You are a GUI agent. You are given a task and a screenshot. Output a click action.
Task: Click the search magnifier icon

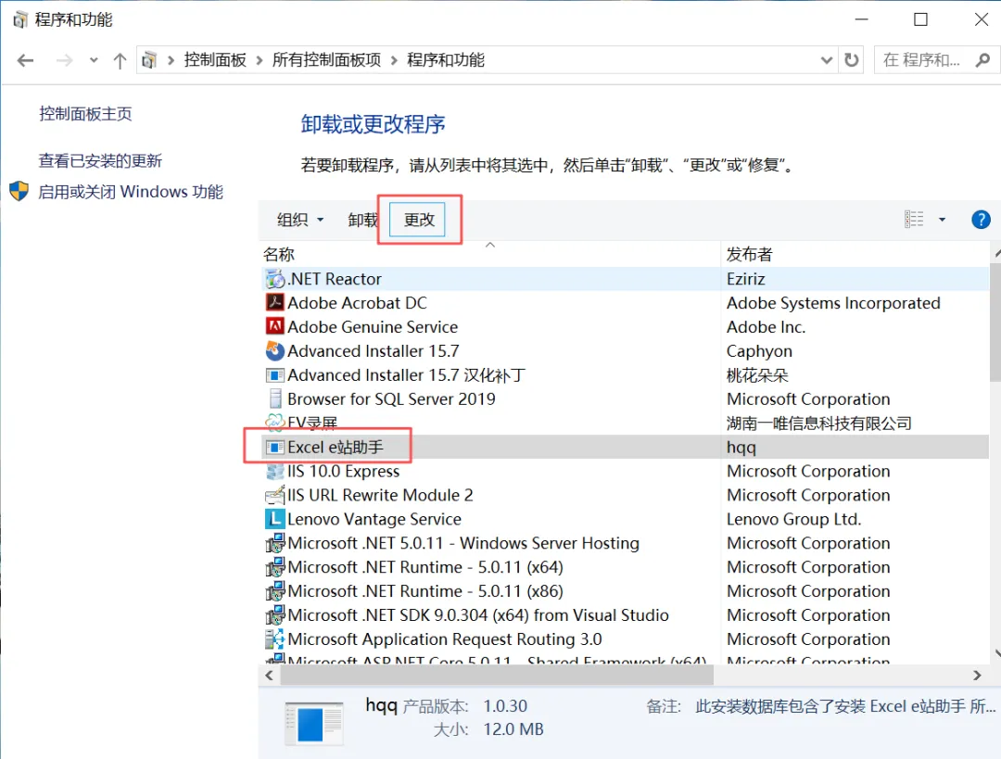(982, 60)
